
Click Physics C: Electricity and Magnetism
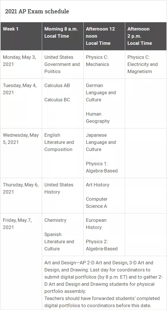pyautogui.click(x=143, y=64)
